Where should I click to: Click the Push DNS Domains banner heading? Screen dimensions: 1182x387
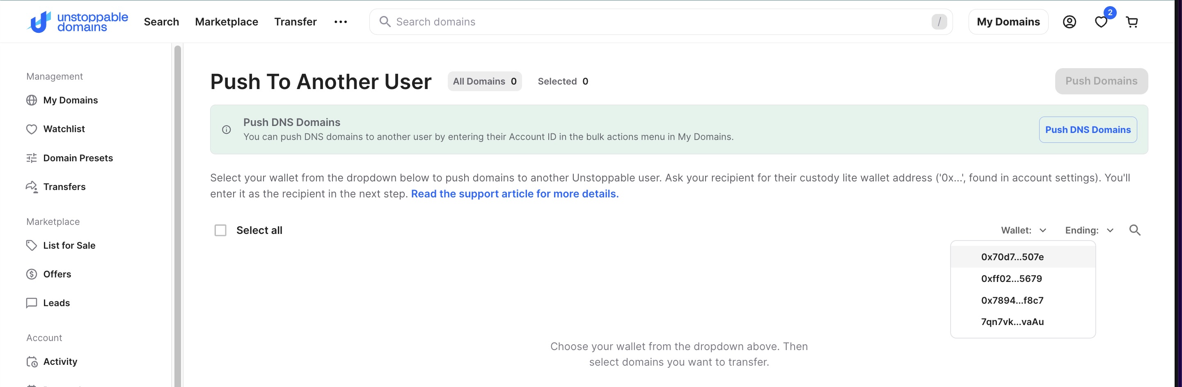tap(292, 122)
